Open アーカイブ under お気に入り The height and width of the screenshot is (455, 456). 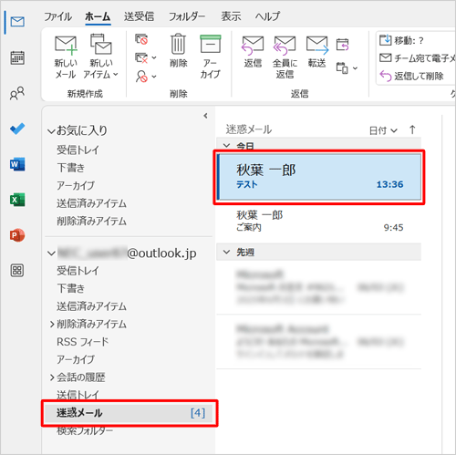coord(76,185)
